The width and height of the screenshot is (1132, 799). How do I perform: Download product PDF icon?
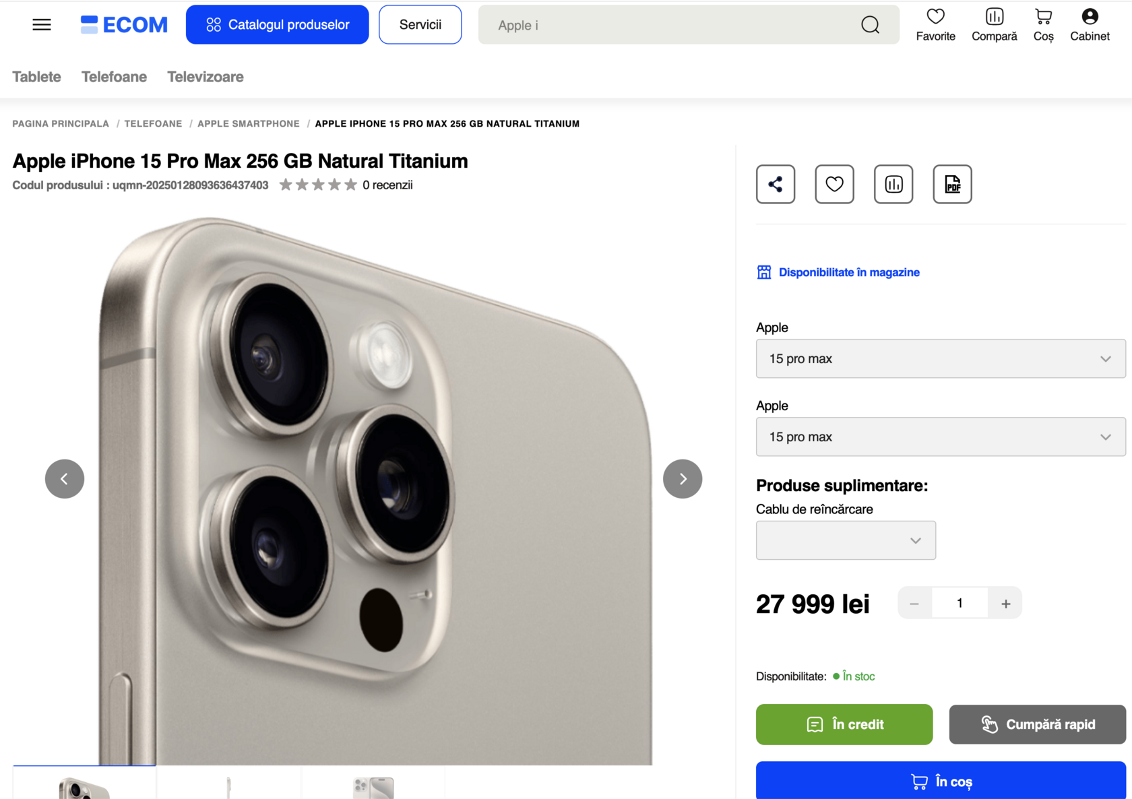click(x=952, y=184)
